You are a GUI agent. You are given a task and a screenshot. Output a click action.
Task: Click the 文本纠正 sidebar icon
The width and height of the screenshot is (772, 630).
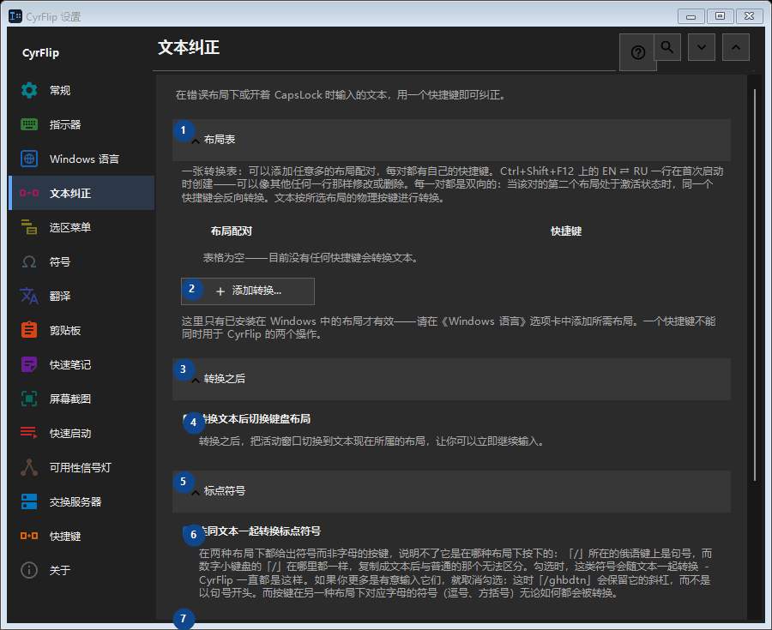29,193
